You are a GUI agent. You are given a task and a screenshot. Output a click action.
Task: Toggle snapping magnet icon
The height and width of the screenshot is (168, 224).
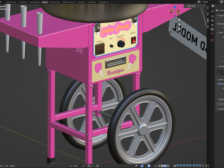(x=89, y=166)
